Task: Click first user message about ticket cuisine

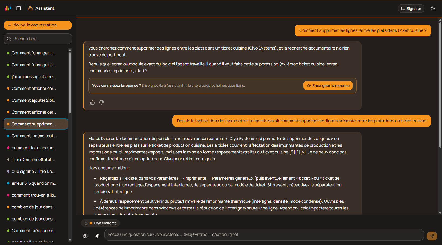Action: coord(363,30)
